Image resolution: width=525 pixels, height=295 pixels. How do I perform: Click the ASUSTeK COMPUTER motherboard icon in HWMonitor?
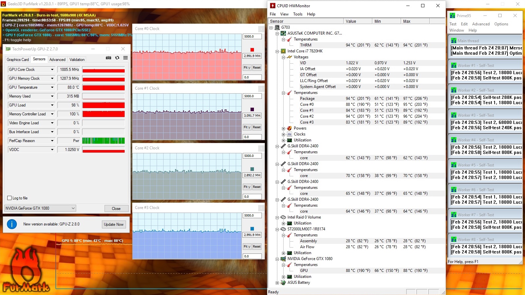(283, 33)
